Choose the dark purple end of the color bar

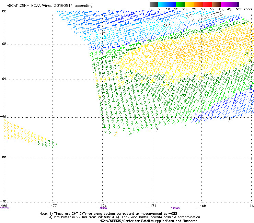tap(238, 4)
